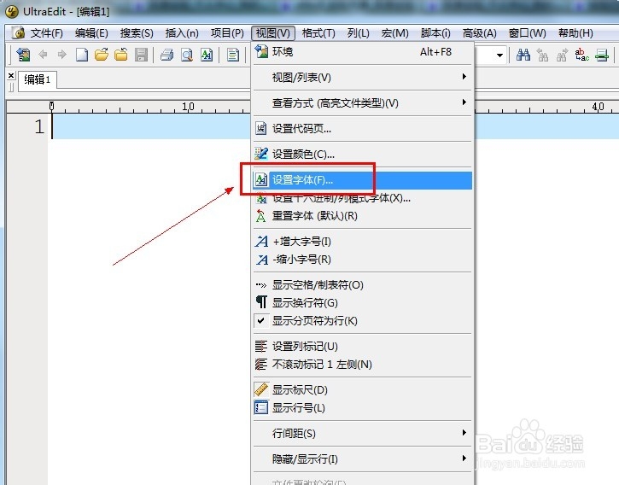Open the 项目(P) menu
The image size is (619, 485).
click(227, 33)
